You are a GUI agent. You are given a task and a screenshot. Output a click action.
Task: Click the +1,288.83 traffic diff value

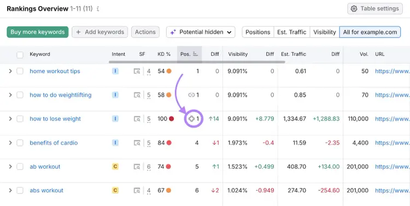[x=326, y=119]
